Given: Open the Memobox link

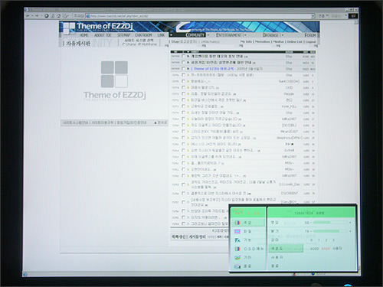Looking at the screenshot, I should (263, 41).
